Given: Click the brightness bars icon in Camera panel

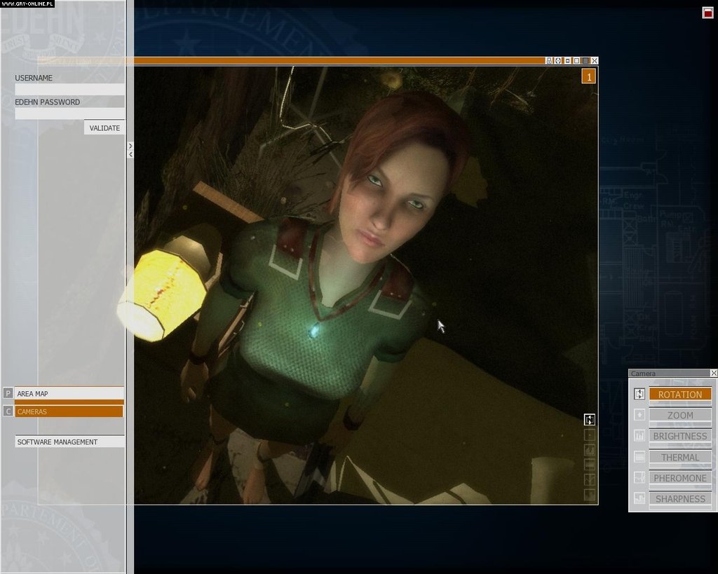Looking at the screenshot, I should [x=639, y=436].
